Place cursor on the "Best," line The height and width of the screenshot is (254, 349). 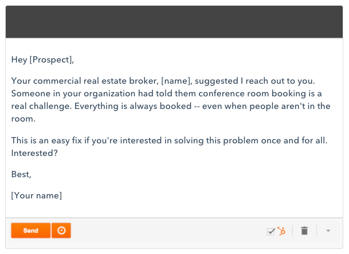coord(21,174)
